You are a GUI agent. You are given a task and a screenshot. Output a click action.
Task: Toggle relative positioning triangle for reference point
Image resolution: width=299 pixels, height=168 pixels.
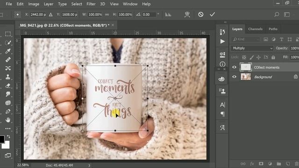coord(50,14)
